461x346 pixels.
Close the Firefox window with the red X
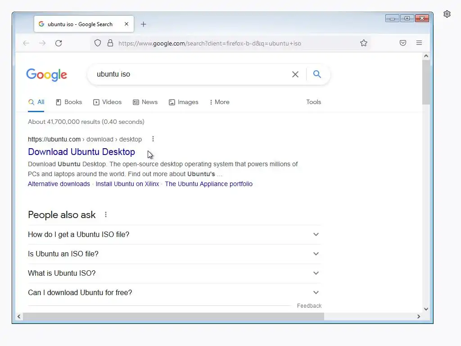click(422, 18)
